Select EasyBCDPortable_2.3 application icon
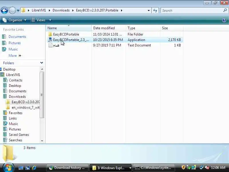Viewport: 229px width, 172px height. 50,40
